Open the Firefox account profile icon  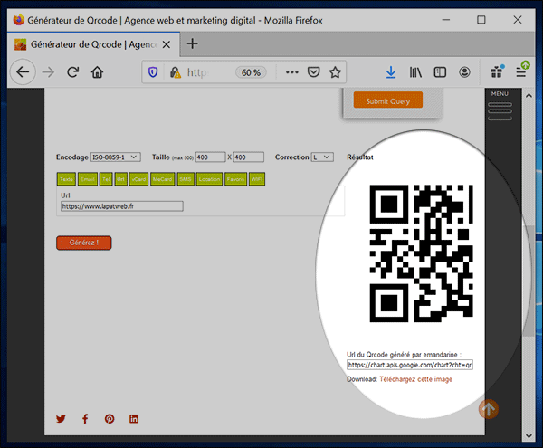click(464, 72)
